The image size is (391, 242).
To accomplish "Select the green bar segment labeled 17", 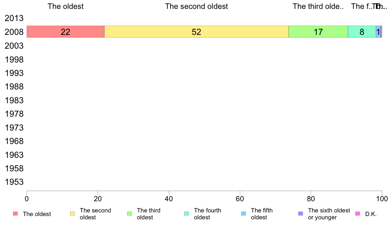I will (x=318, y=32).
